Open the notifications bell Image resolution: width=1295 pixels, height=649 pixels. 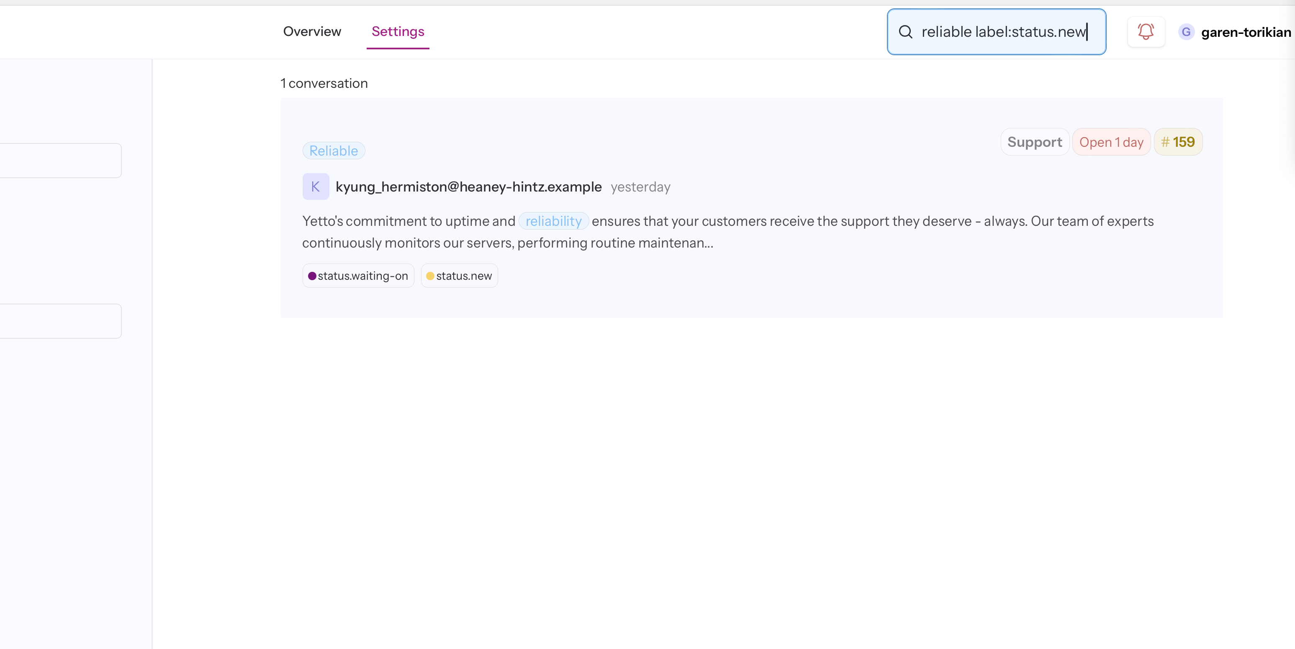[1146, 32]
